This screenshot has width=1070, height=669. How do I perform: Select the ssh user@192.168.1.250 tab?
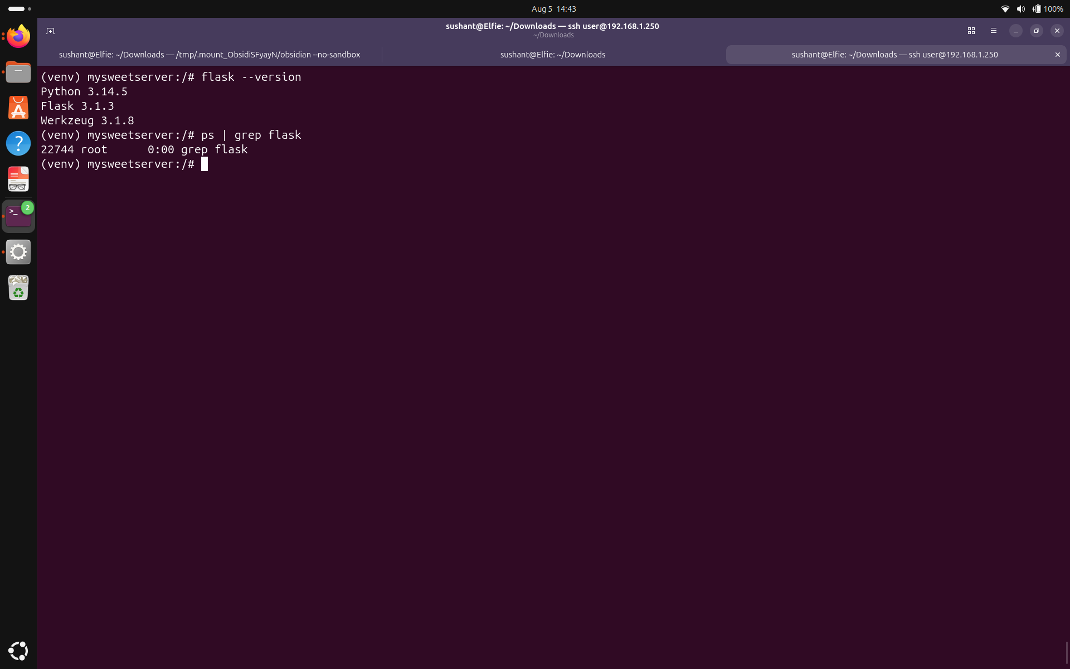[894, 55]
